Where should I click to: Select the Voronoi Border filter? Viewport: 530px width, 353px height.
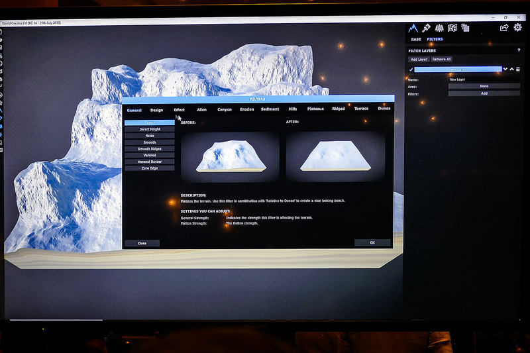pos(150,162)
